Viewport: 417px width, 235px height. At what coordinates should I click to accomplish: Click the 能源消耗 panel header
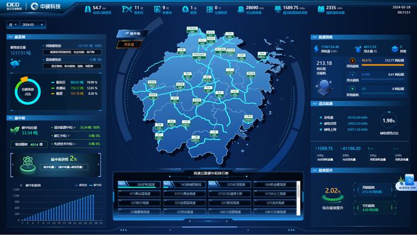(x=360, y=37)
